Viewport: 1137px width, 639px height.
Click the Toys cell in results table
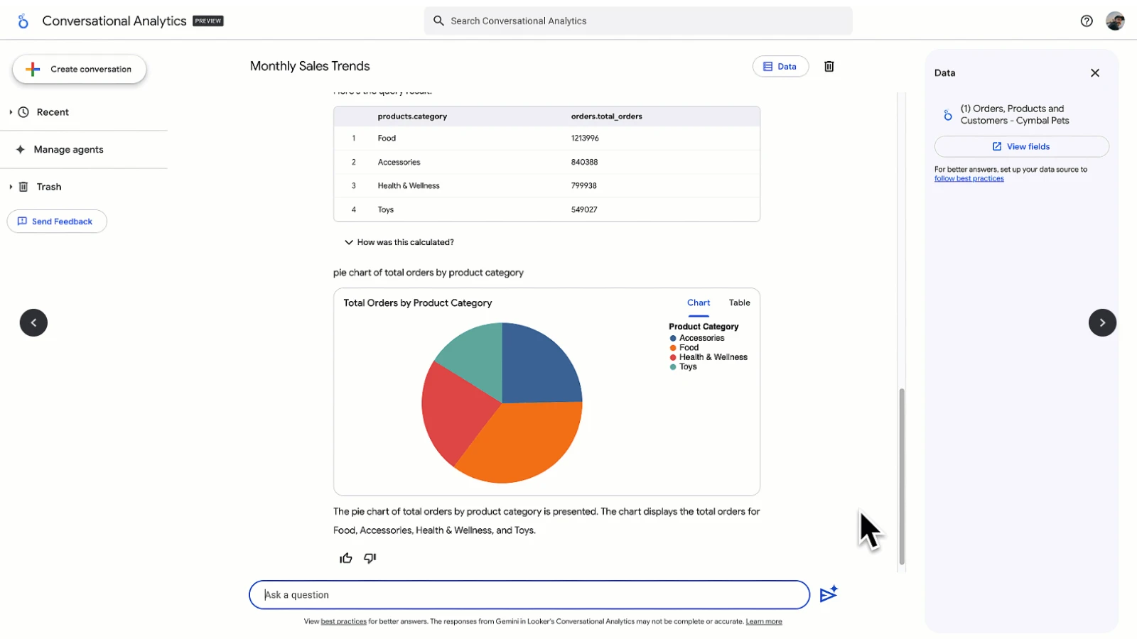pos(385,210)
